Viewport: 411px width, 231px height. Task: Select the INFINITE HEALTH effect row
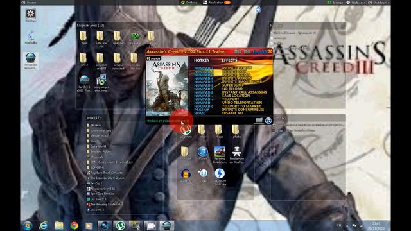[237, 68]
